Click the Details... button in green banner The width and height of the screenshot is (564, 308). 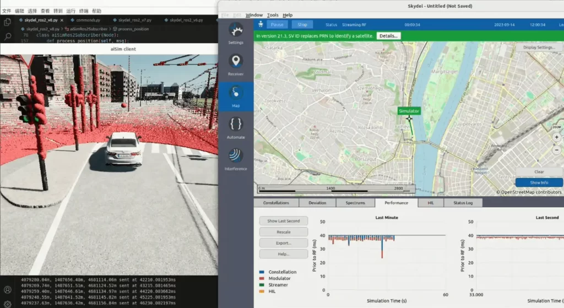388,36
